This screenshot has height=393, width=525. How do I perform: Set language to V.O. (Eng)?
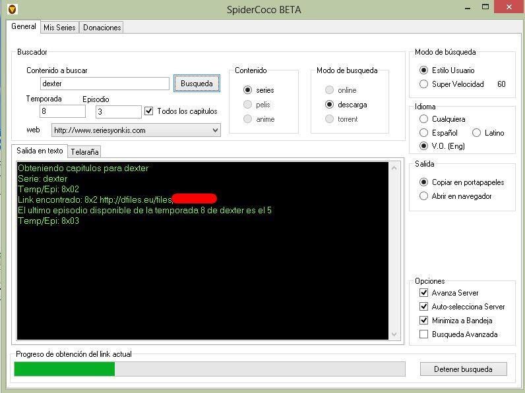[423, 146]
